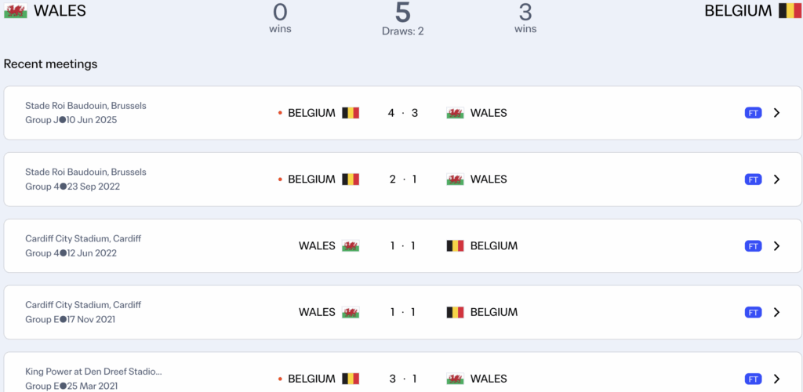Open WALES team name in the header

(60, 11)
